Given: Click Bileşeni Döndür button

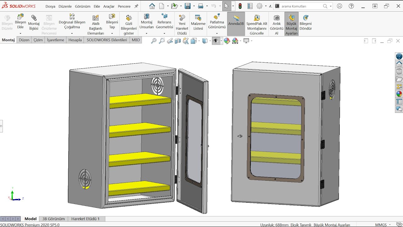Looking at the screenshot, I should tap(305, 23).
